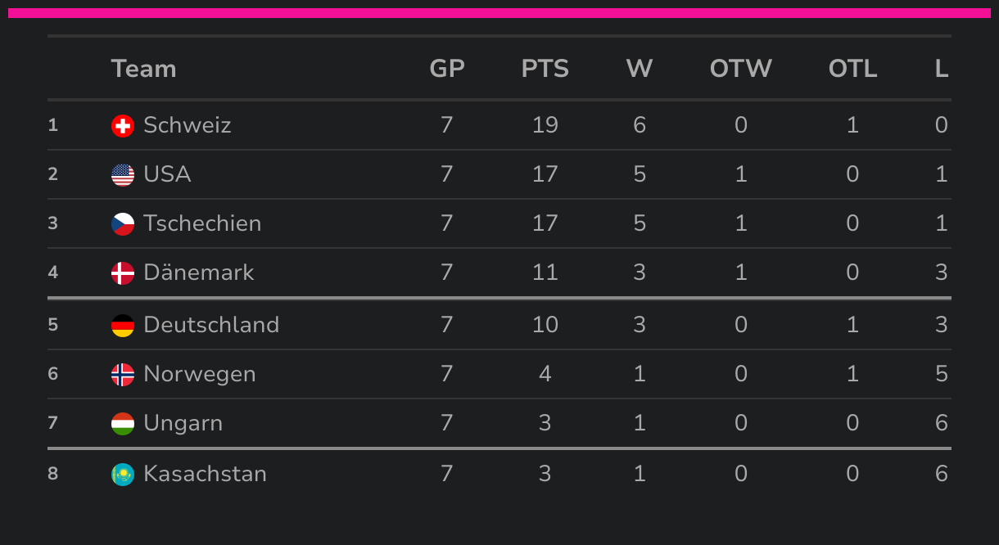Viewport: 999px width, 545px height.
Task: Select the Team column header
Action: (x=143, y=69)
